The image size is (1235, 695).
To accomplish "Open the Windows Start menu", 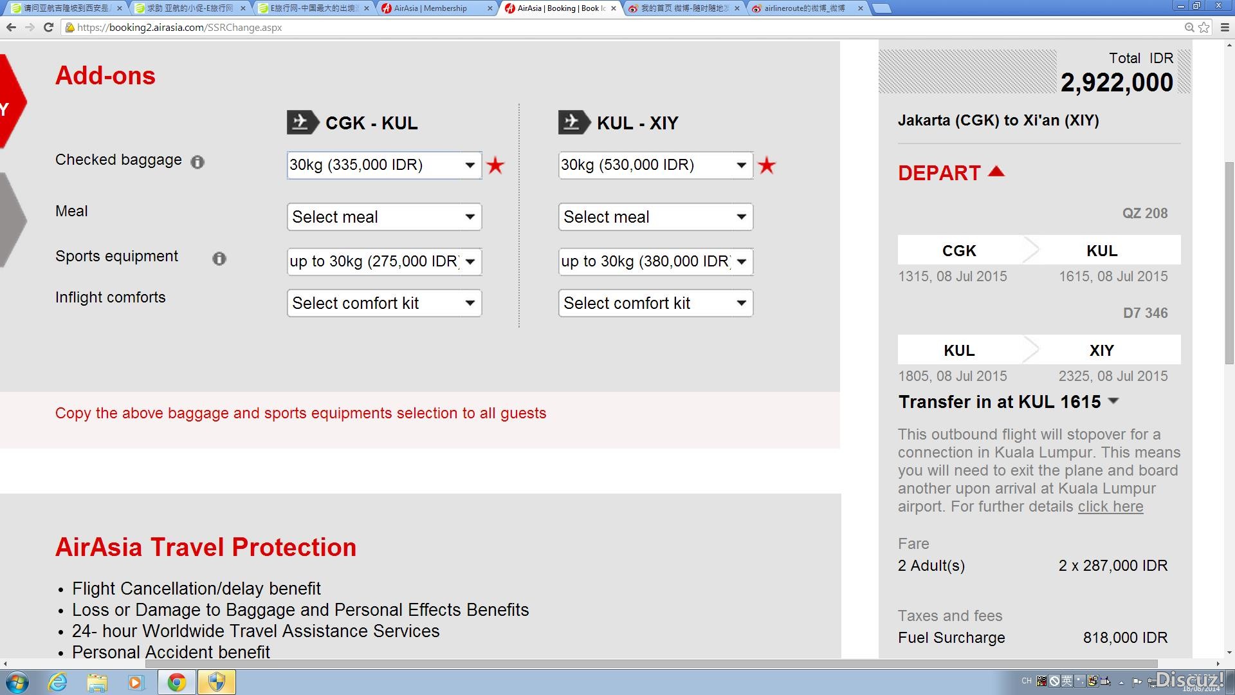I will click(17, 682).
